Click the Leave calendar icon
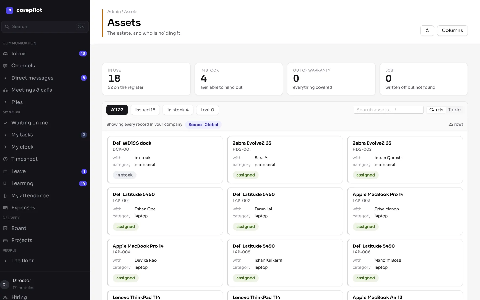Viewport: 480px width, 300px height. (x=5, y=171)
